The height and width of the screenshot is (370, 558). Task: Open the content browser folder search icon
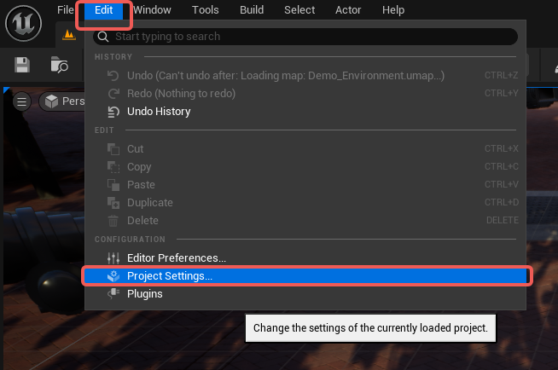pos(59,65)
